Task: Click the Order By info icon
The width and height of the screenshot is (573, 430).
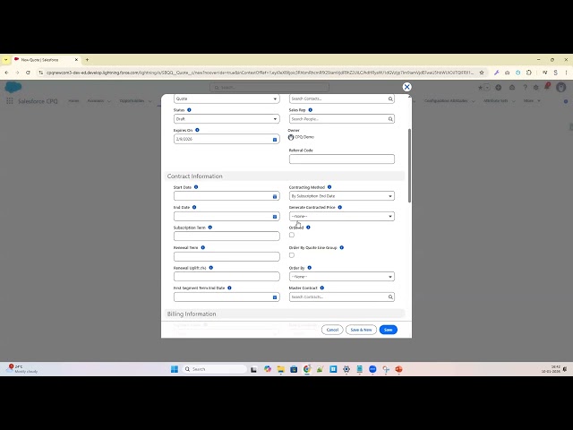Action: (309, 268)
